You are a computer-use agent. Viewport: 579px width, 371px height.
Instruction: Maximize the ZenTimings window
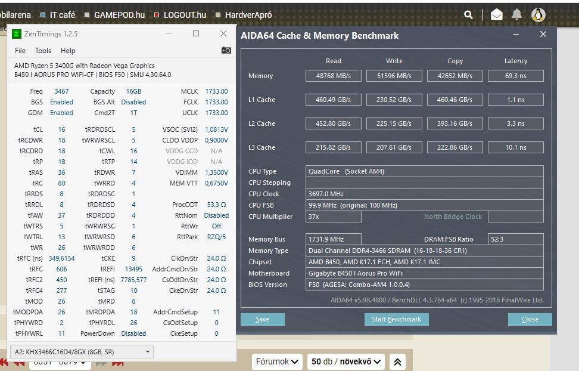pyautogui.click(x=196, y=33)
